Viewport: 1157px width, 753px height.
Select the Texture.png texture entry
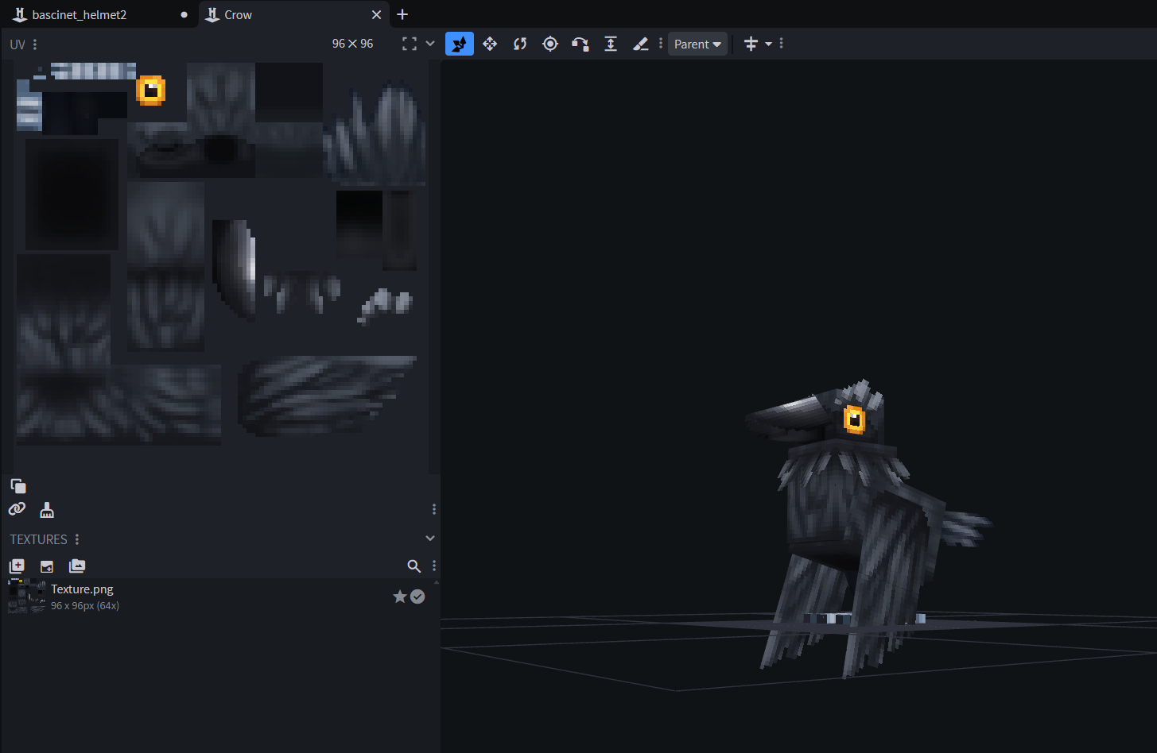tap(216, 597)
